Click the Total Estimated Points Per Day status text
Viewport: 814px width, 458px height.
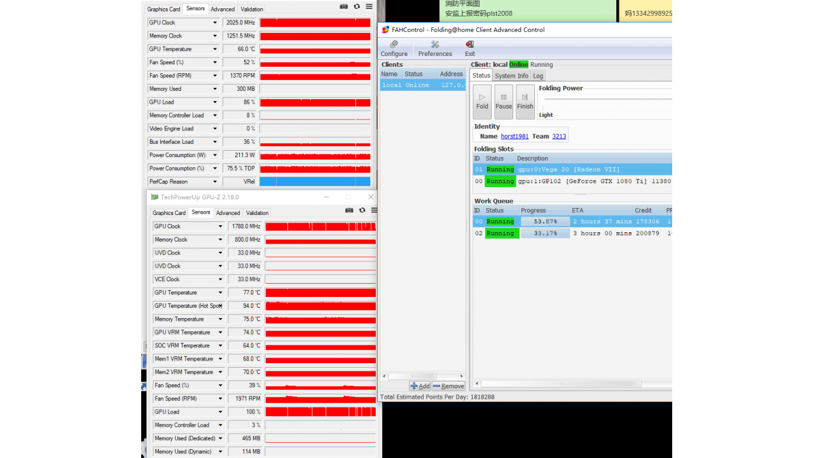[x=438, y=397]
